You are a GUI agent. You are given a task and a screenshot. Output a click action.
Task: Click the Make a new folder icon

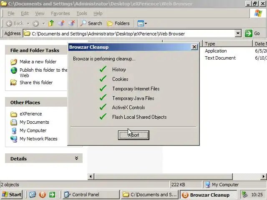coord(14,62)
